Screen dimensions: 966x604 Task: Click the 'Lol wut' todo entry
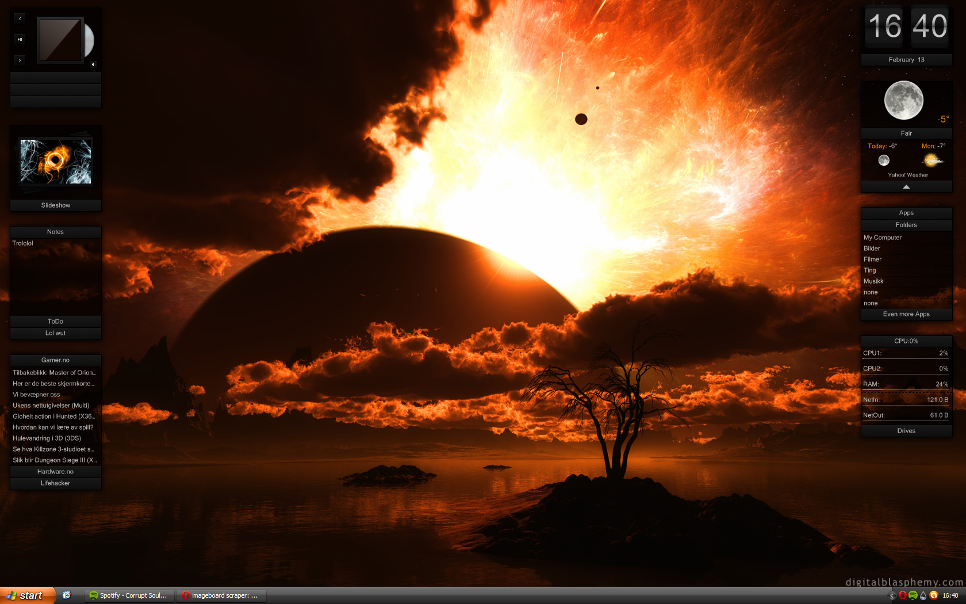point(56,333)
